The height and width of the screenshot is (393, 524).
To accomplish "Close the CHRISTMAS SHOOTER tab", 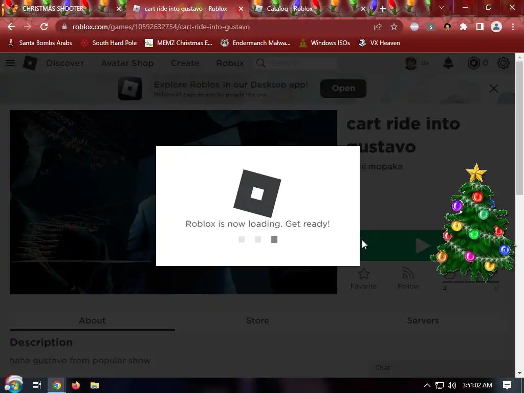I will pos(119,9).
